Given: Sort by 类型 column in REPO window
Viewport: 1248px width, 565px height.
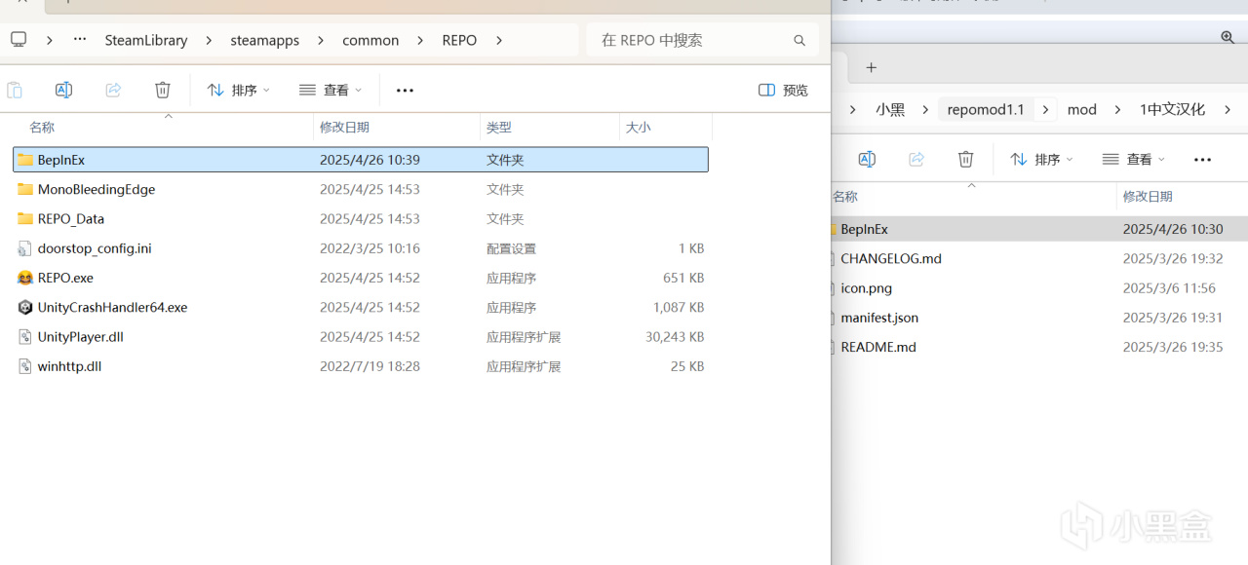Looking at the screenshot, I should (499, 128).
